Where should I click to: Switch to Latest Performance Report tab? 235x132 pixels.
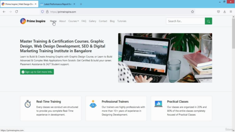[x=58, y=4]
